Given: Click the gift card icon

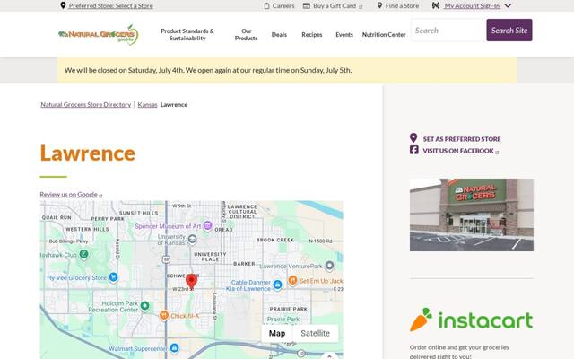Looking at the screenshot, I should pos(307,6).
